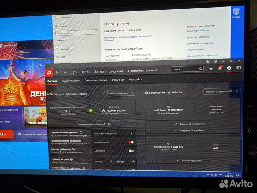The width and height of the screenshot is (257, 193).
Task: Open the network icon in the system tray
Action: [x=212, y=175]
